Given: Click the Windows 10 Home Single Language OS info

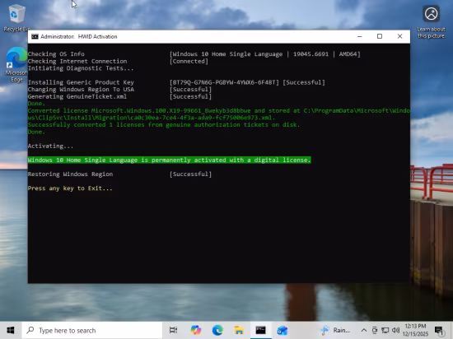Looking at the screenshot, I should coord(265,54).
